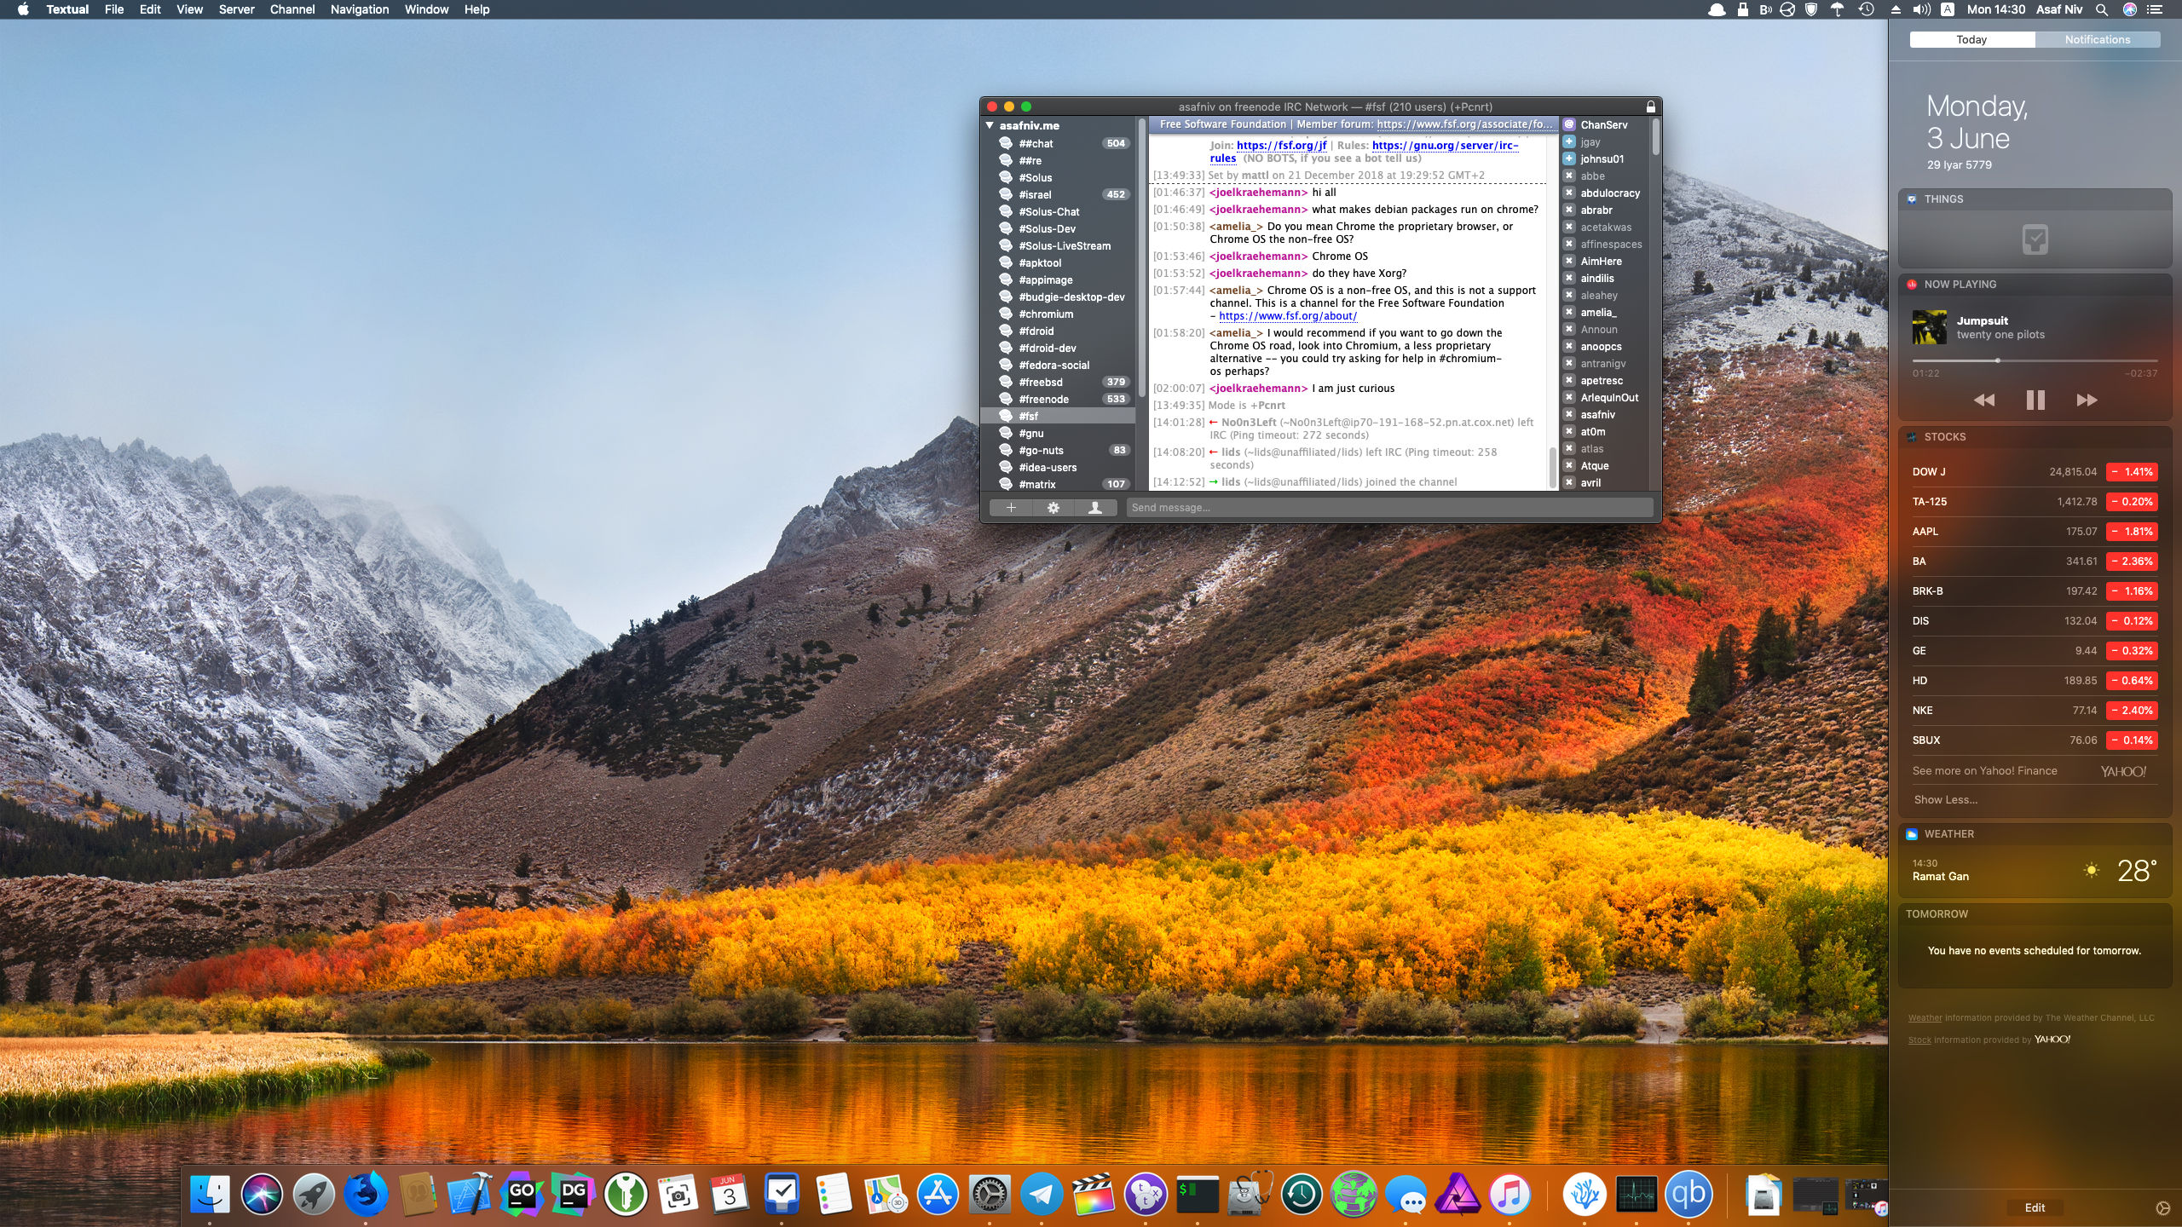Switch to the Today tab
The height and width of the screenshot is (1227, 2182).
click(x=1971, y=40)
